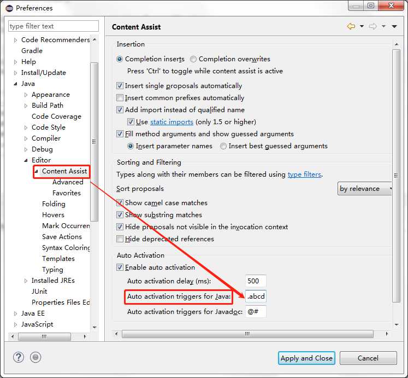Expand the Install/Update tree node
The image size is (408, 378).
pos(15,73)
